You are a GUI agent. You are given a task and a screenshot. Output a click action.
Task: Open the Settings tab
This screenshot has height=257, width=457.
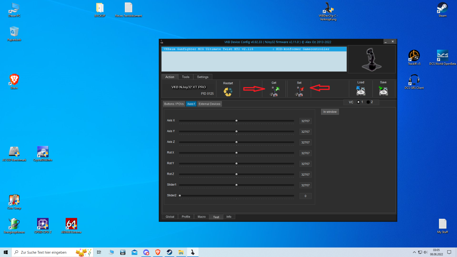203,77
